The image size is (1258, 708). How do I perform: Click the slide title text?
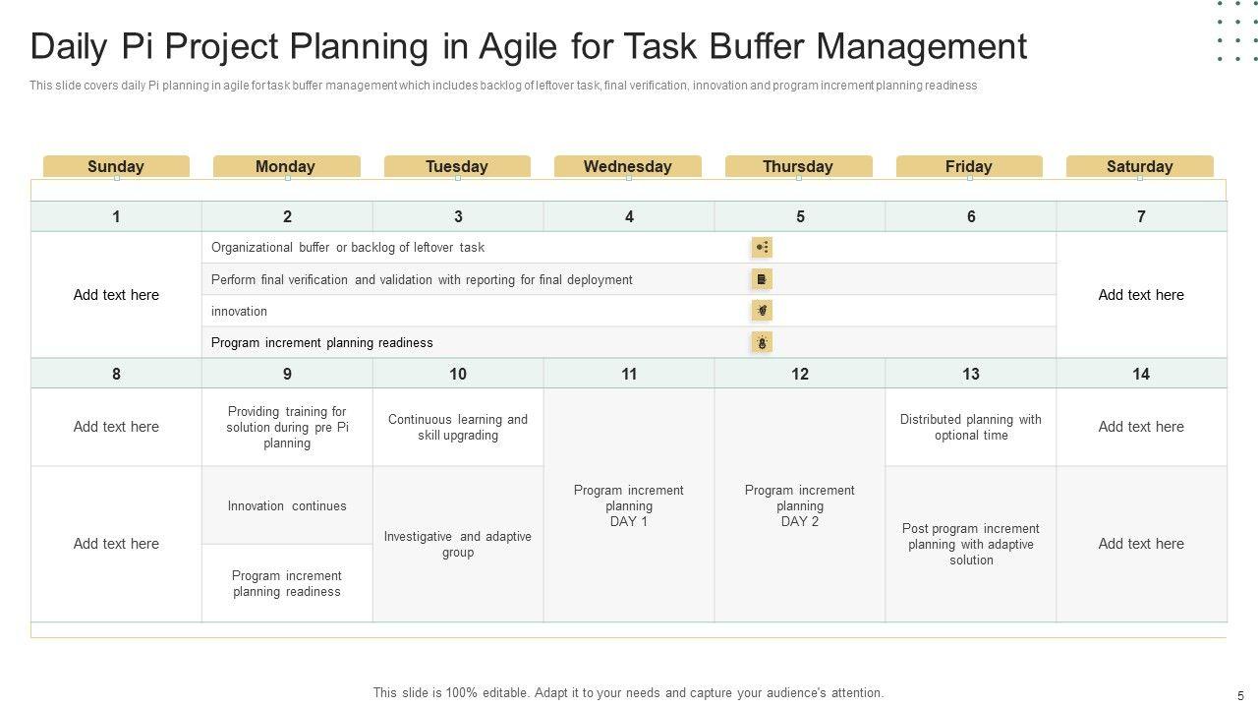529,46
